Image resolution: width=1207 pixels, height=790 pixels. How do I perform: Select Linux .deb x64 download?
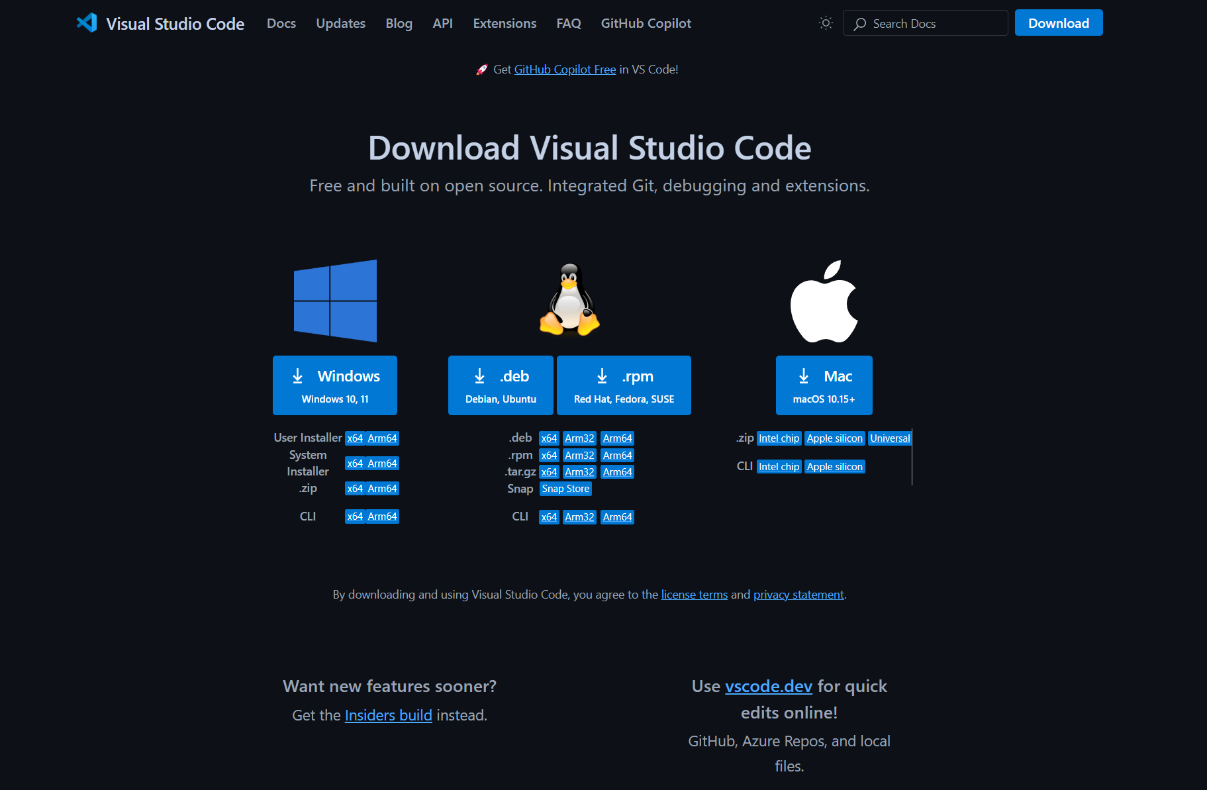point(549,438)
